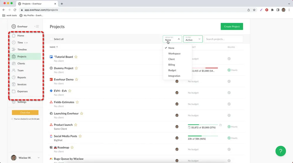Star the Launching Everhour project
Viewport: 293px width, 163px height.
click(81, 113)
